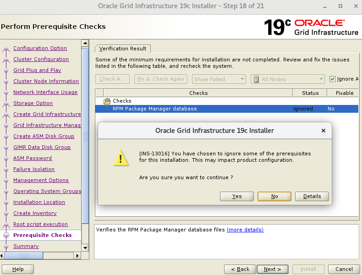The width and height of the screenshot is (362, 275).
Task: Click the No value in Fixable column
Action: click(x=331, y=109)
